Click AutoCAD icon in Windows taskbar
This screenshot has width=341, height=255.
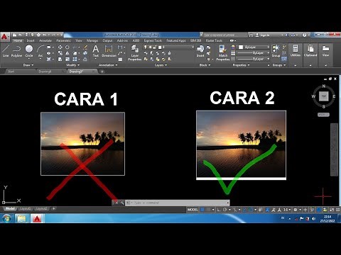[x=37, y=218]
